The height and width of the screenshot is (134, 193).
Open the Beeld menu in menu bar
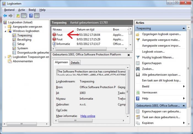pos(32,10)
